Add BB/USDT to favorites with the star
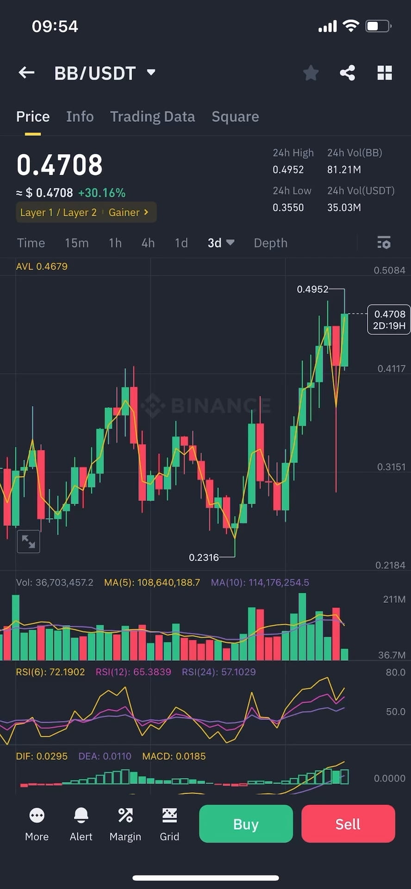 [x=311, y=73]
